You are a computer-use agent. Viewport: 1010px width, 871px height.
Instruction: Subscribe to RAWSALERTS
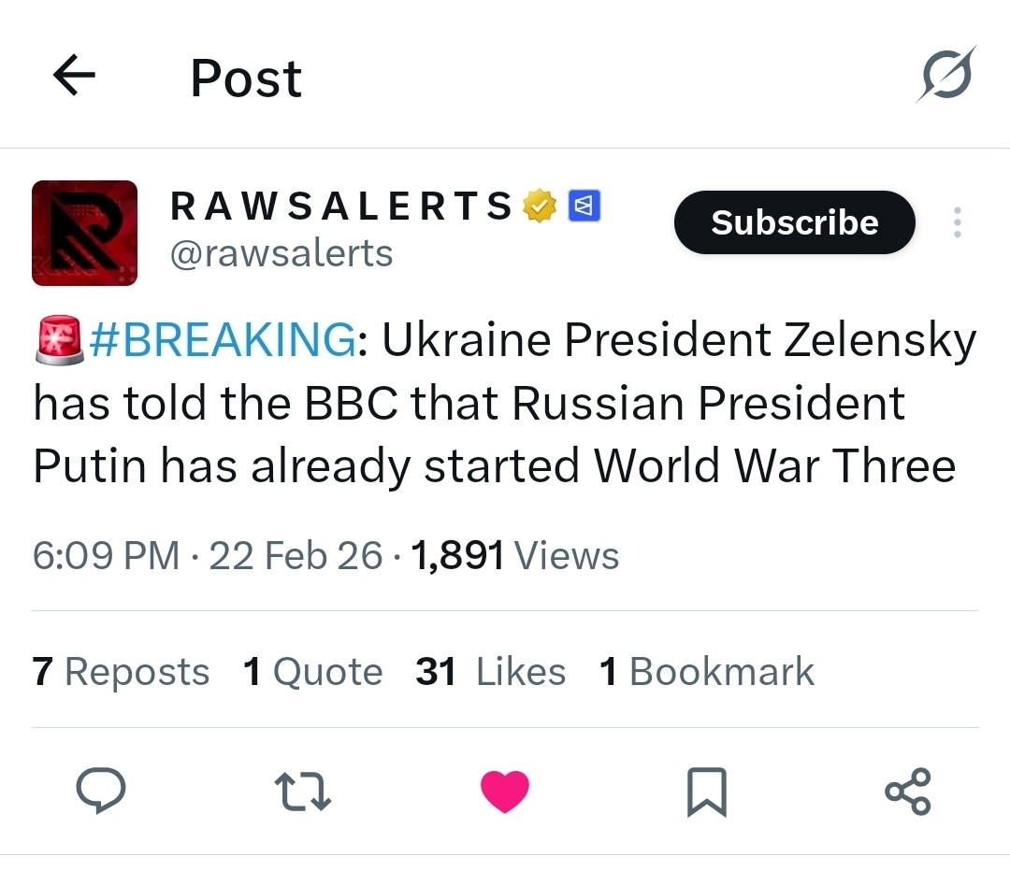coord(794,222)
